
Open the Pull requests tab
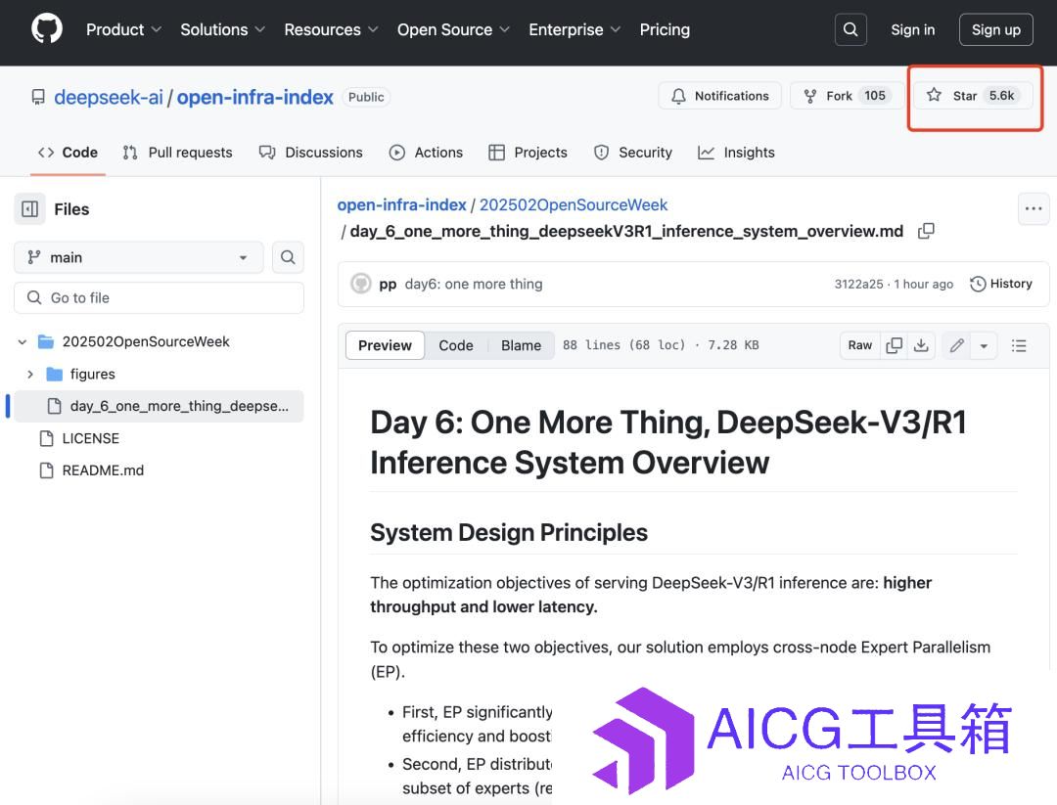[177, 153]
